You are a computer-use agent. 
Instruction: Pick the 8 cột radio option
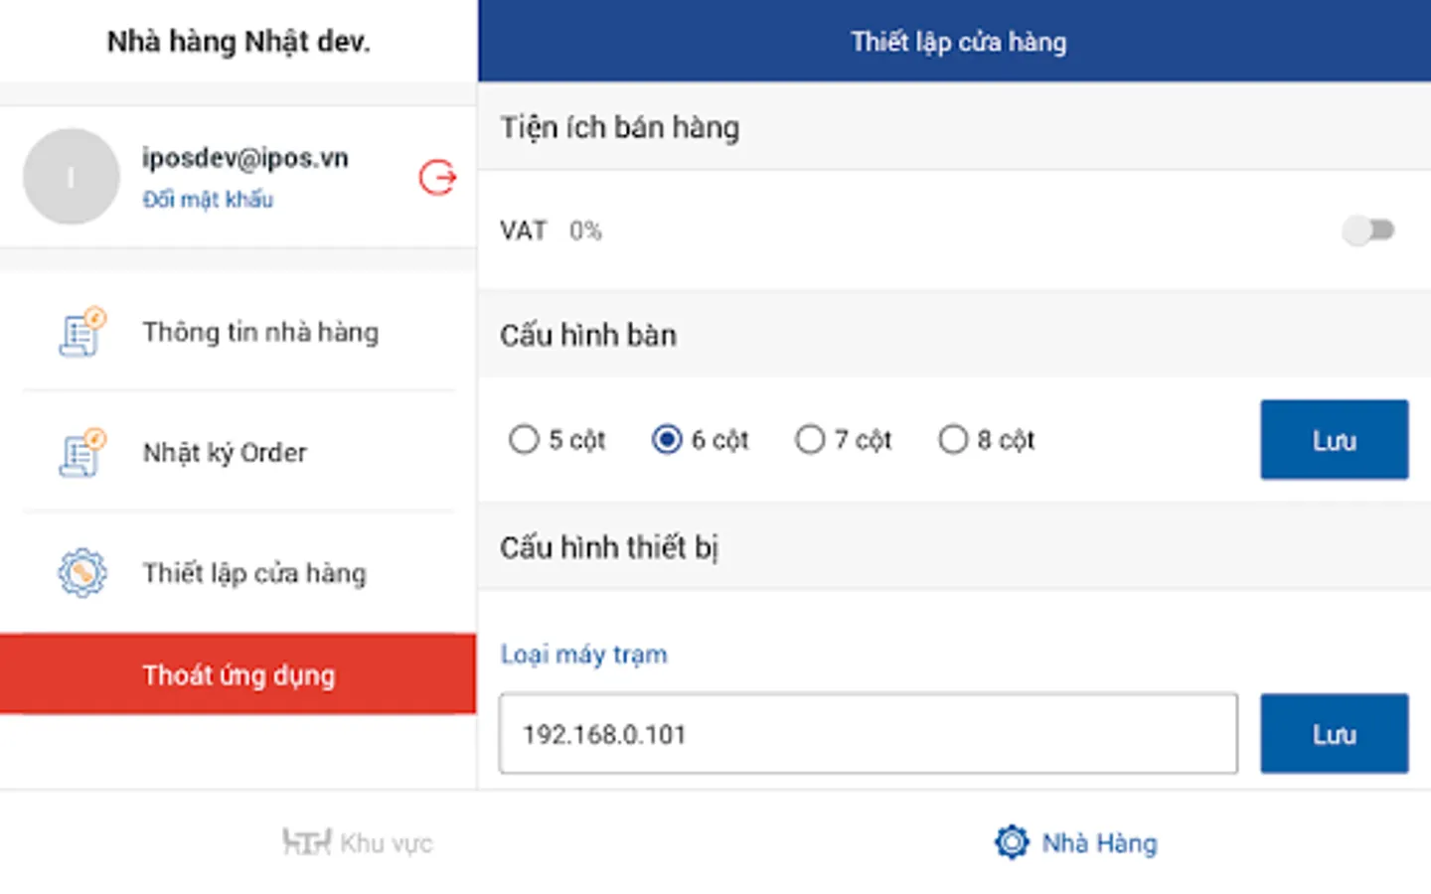(x=953, y=439)
